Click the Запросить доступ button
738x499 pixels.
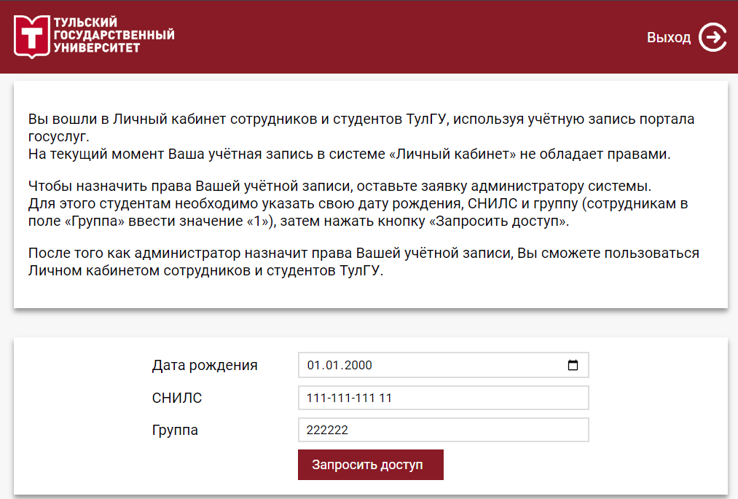[370, 465]
